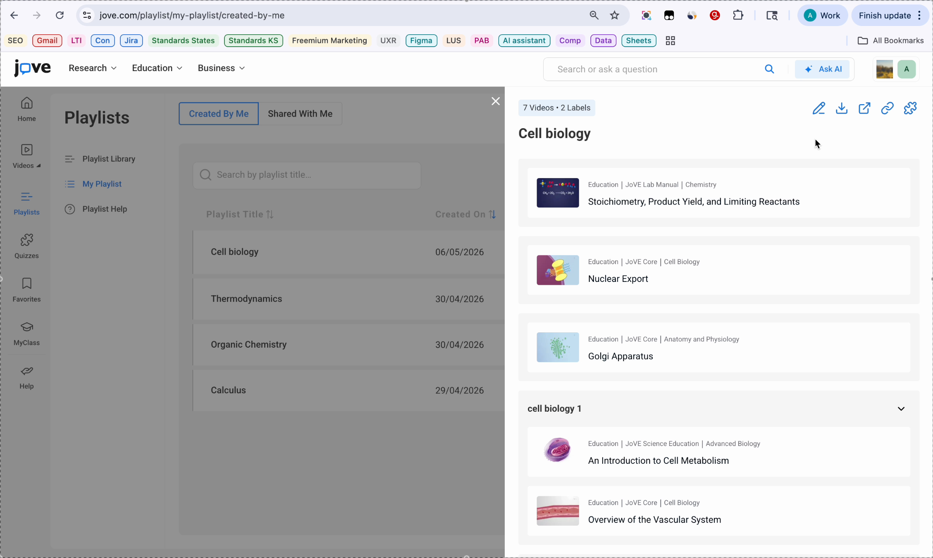Open the Work profile button

[x=823, y=15]
